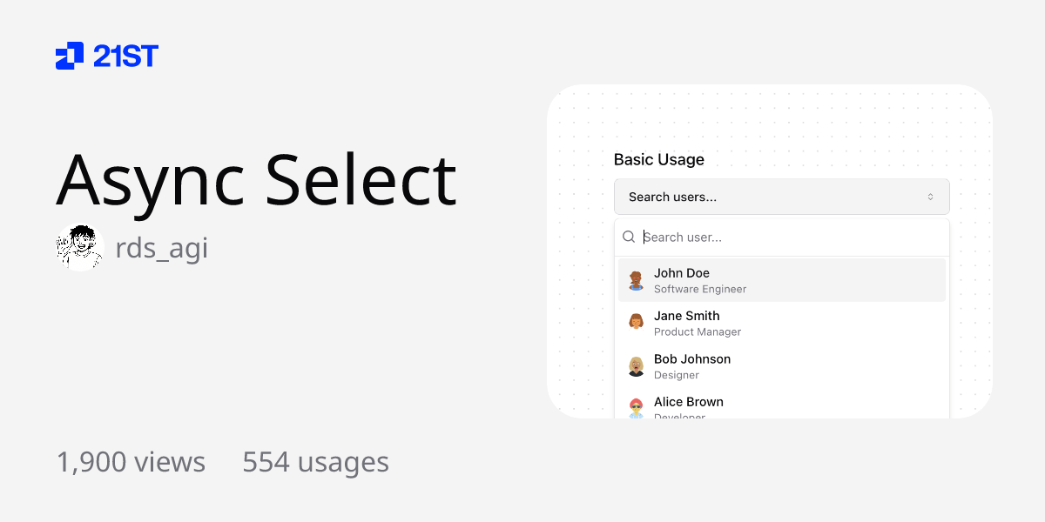Open the "Search users..." dropdown
The image size is (1045, 522).
pyautogui.click(x=781, y=197)
